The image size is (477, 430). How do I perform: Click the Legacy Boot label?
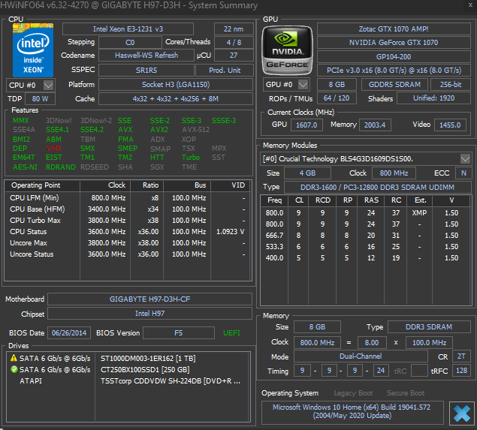pos(353,393)
